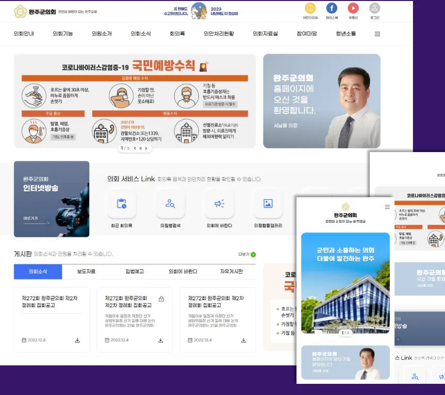This screenshot has width=445, height=395.
Task: Open 의회안내 menu
Action: pyautogui.click(x=24, y=34)
